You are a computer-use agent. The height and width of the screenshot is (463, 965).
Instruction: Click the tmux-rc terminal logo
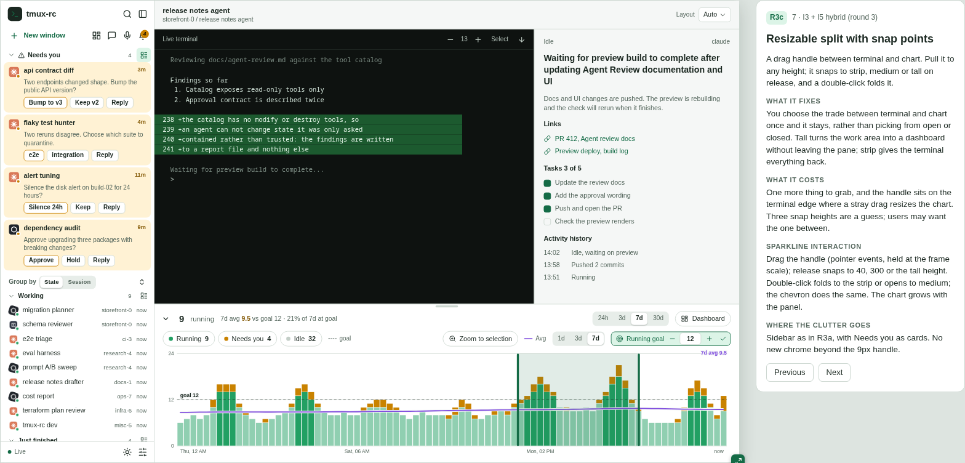point(15,14)
